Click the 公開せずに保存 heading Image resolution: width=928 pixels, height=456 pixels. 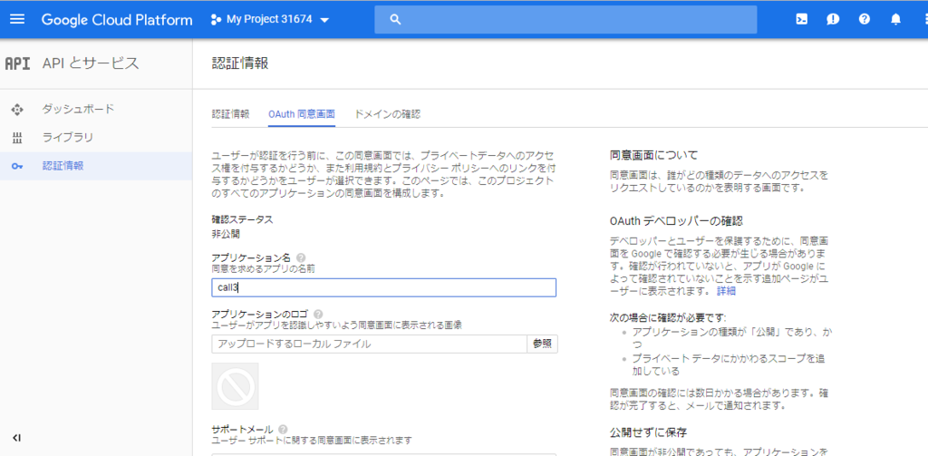(648, 432)
